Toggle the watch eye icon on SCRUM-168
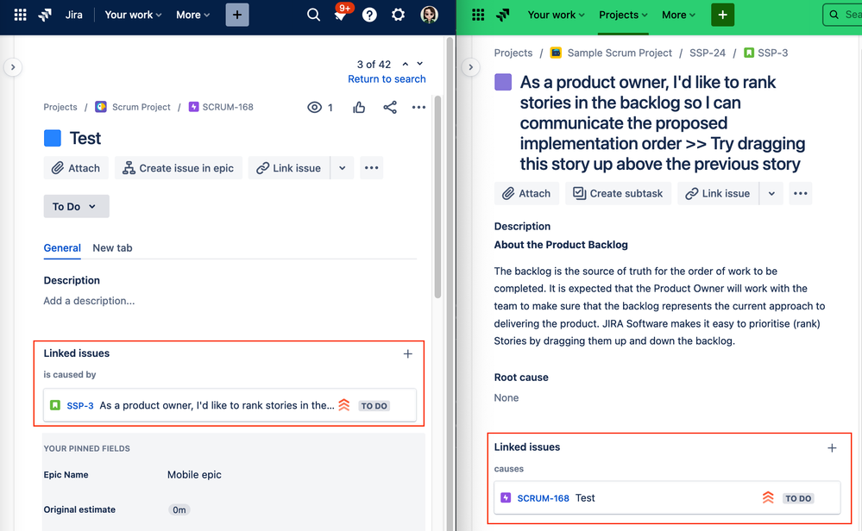 (x=314, y=107)
